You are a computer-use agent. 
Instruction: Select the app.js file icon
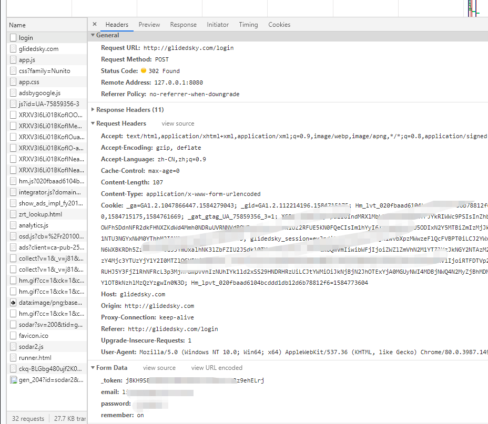(x=13, y=60)
